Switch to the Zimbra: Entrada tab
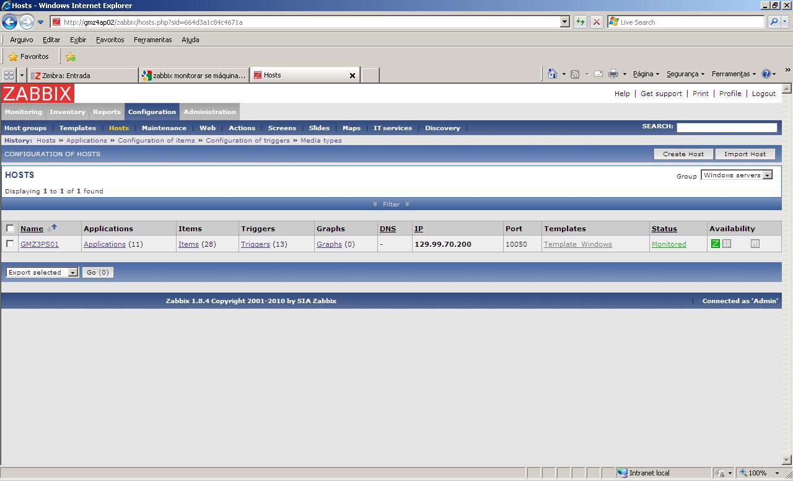Image resolution: width=793 pixels, height=481 pixels. coord(83,76)
